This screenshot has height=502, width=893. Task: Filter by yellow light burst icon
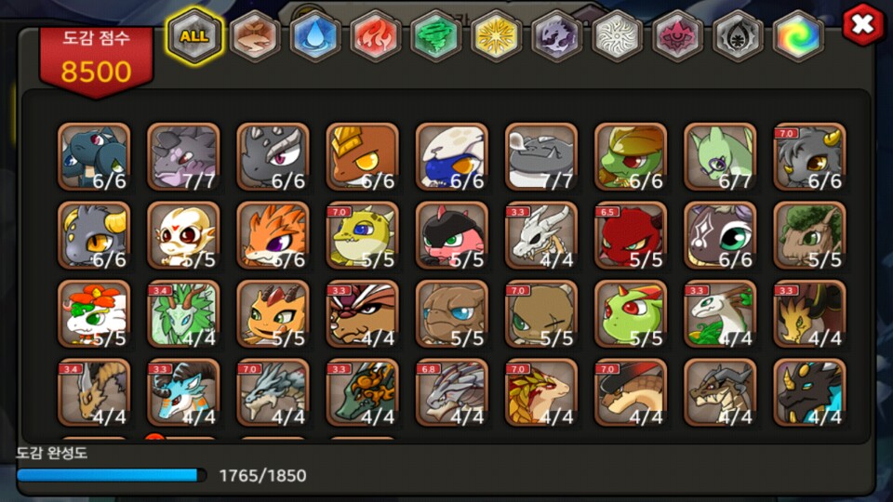(x=496, y=36)
